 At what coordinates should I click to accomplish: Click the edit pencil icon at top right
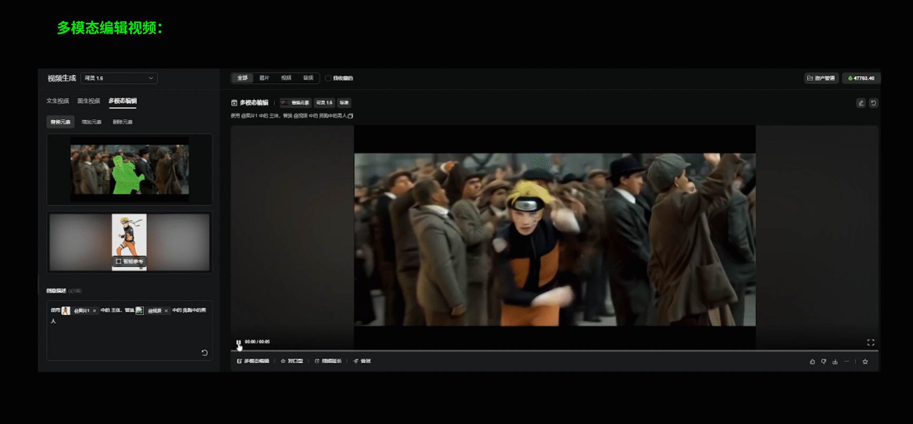861,103
